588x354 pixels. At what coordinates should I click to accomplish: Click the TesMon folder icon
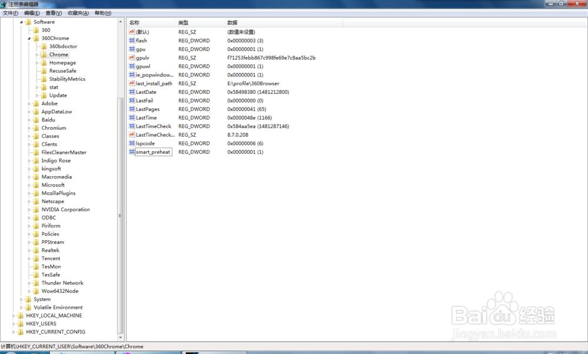36,267
